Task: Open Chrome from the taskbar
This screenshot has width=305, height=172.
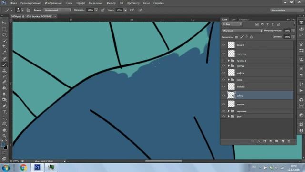Action: click(23, 168)
